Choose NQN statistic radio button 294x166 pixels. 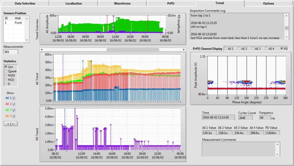coord(6,75)
